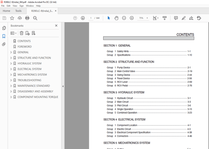Jump to the FOREWORD bookmark
209x149 pixels.
click(25, 47)
